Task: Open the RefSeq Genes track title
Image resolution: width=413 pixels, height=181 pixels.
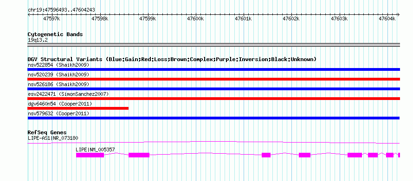Action: click(x=47, y=132)
